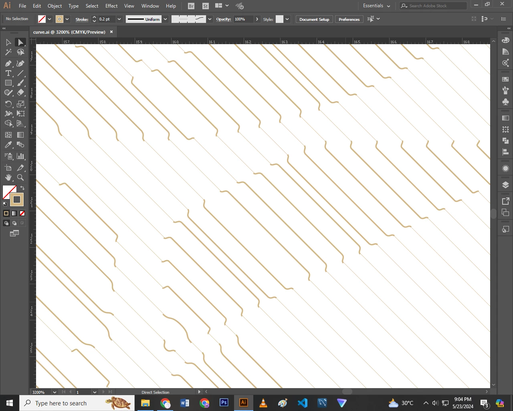Select the Blend tool

tap(20, 144)
